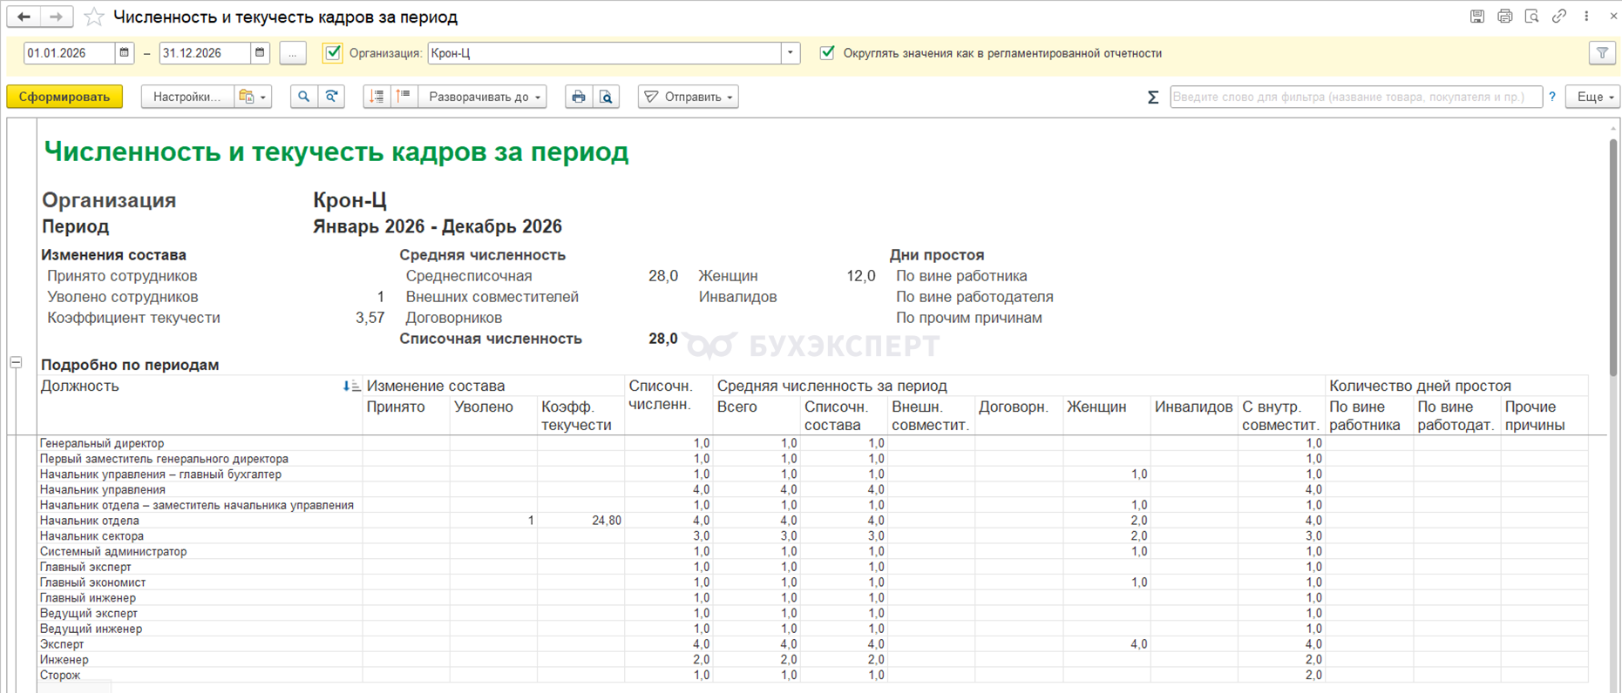
Task: Add report to favorites with star icon
Action: click(94, 17)
